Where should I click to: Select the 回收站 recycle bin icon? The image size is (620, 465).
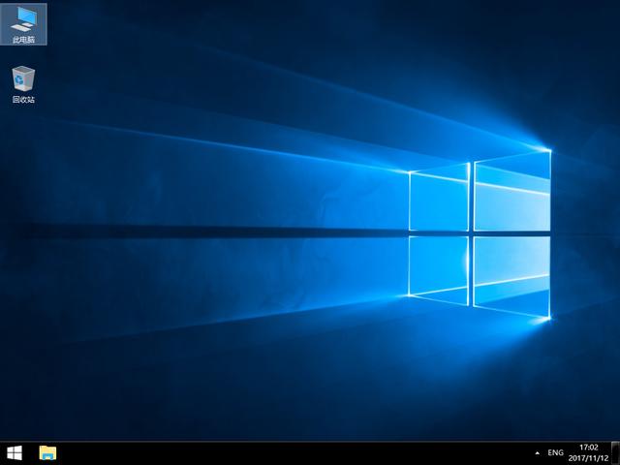[x=23, y=84]
